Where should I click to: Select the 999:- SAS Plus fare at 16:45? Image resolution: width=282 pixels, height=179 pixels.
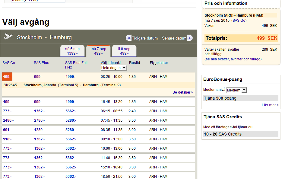(38, 101)
